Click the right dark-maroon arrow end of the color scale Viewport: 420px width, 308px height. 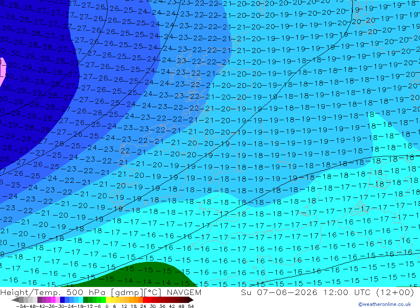pyautogui.click(x=191, y=300)
